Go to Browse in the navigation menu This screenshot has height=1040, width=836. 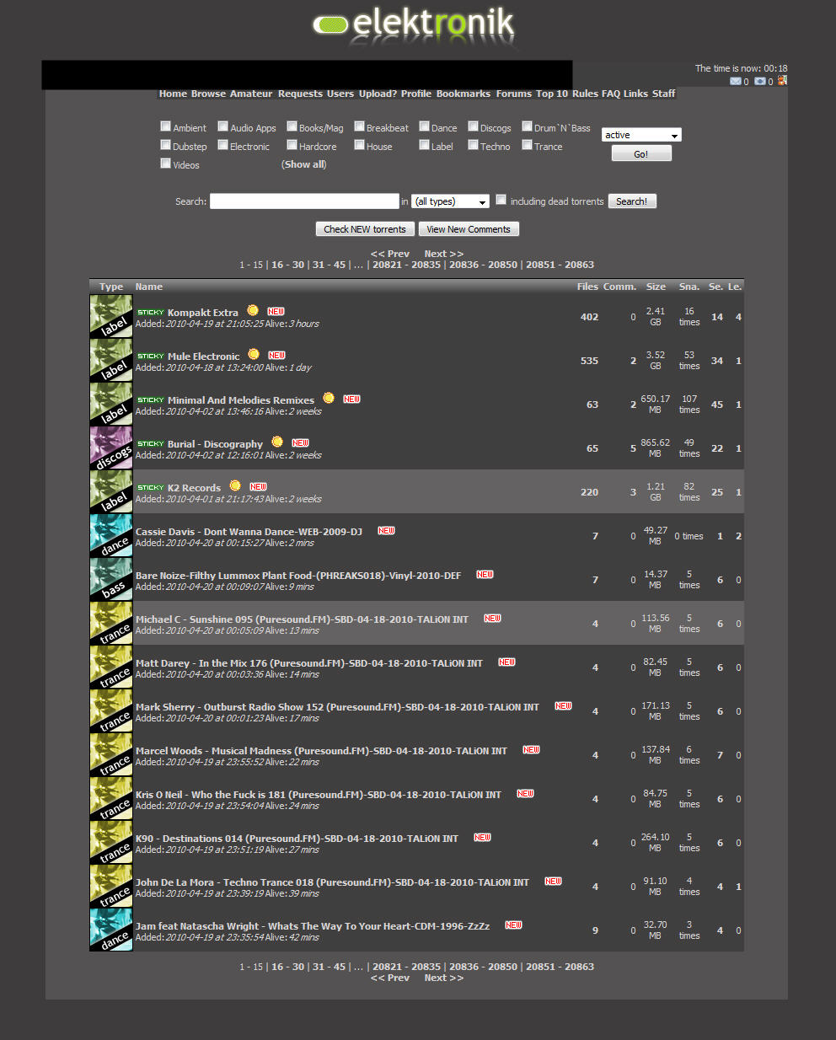tap(208, 94)
